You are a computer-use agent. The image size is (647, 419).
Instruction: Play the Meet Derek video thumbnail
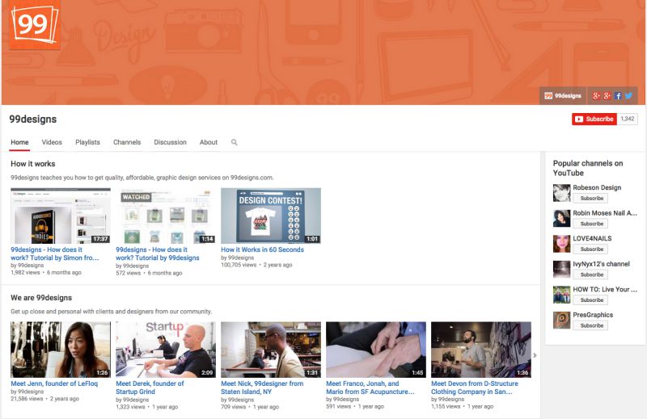coord(166,350)
